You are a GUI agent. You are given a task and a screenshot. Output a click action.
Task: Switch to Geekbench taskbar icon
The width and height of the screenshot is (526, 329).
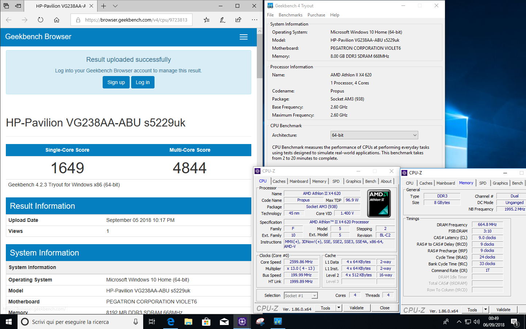coord(278,322)
